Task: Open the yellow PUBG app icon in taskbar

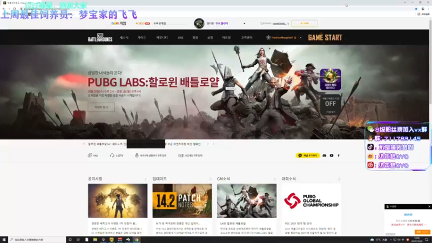Action: point(112,240)
